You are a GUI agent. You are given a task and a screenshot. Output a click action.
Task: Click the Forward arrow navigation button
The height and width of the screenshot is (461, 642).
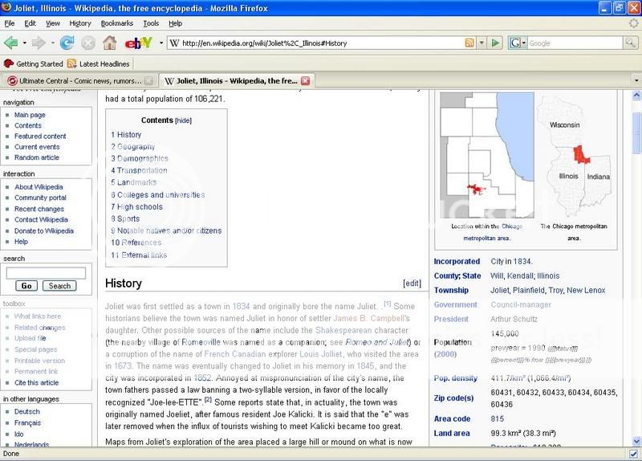click(x=39, y=43)
